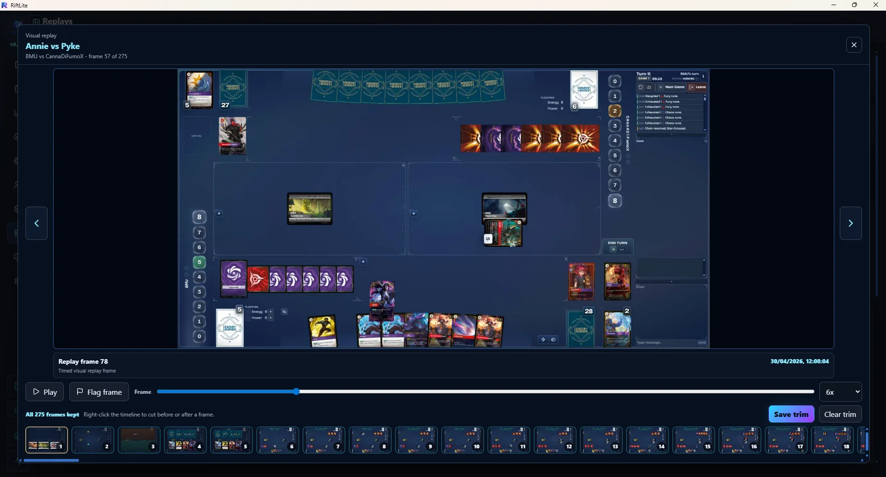Click the 'Replay frame 78' label

[x=83, y=361]
